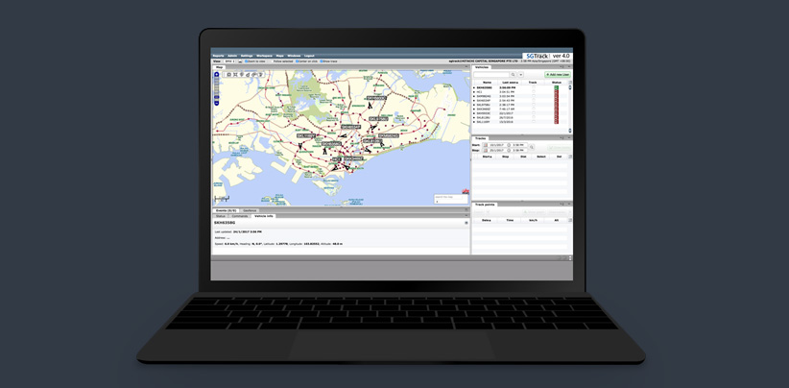789x388 pixels.
Task: Click the search icon beside vehicle search box
Action: [x=514, y=74]
